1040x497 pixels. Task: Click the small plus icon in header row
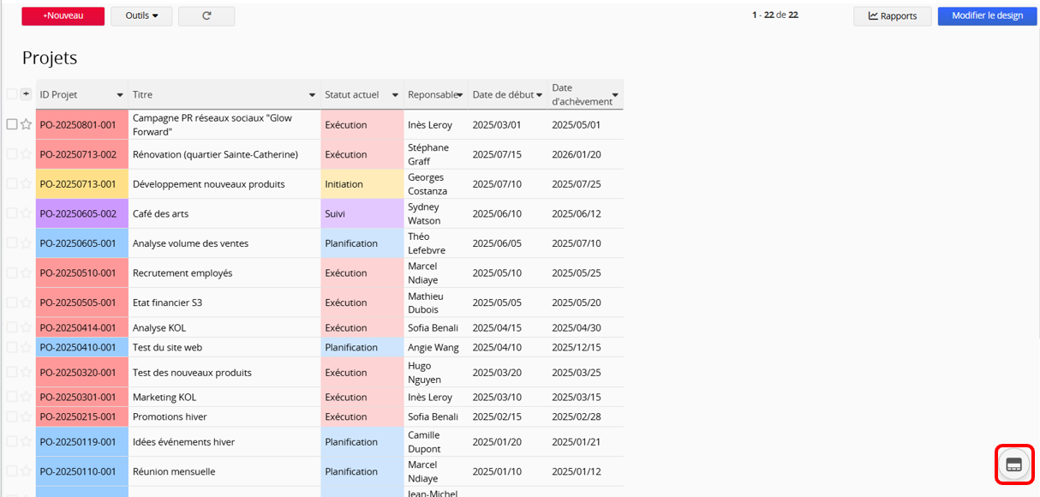tap(26, 94)
